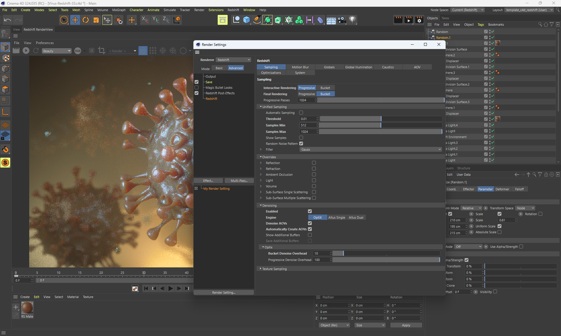Click the Light object icon
This screenshot has width=561, height=336.
pyautogui.click(x=352, y=20)
